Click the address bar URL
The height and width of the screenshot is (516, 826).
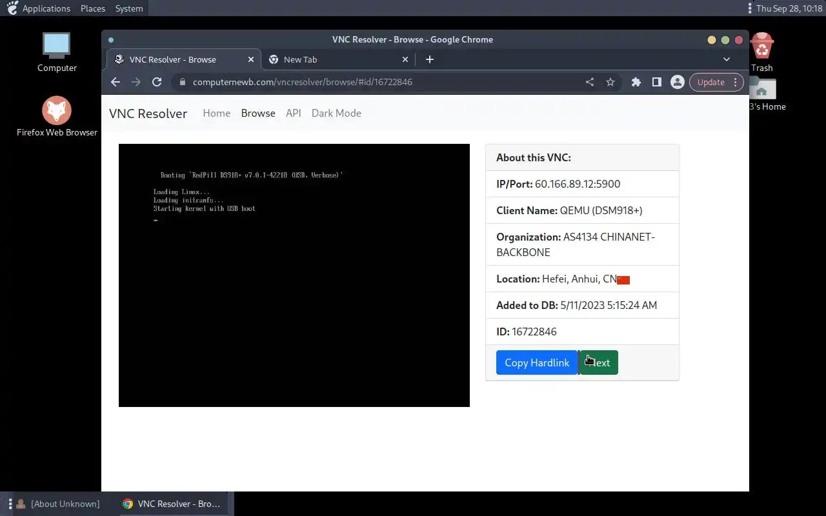coord(303,82)
